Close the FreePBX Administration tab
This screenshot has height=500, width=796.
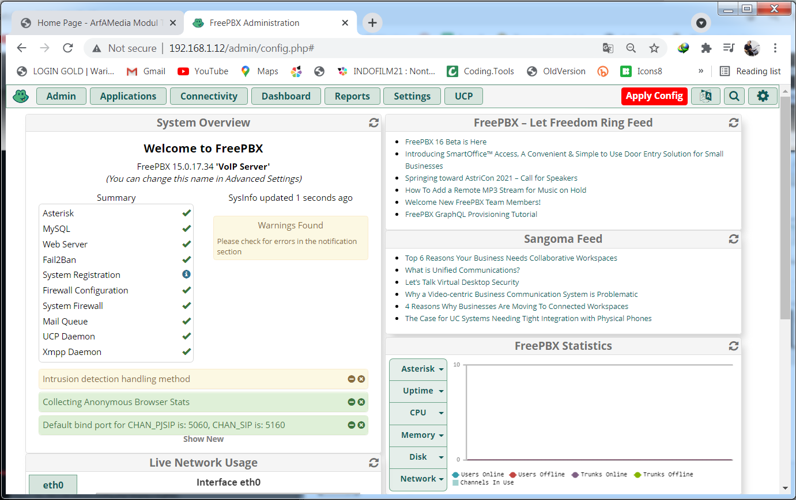[345, 23]
